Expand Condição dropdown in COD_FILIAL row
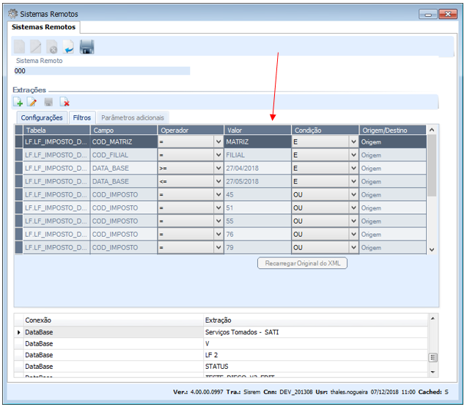Image resolution: width=467 pixels, height=407 pixels. point(353,155)
